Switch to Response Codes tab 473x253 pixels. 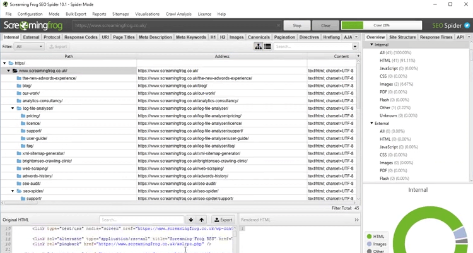[81, 37]
